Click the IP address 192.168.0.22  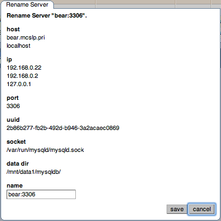point(24,67)
